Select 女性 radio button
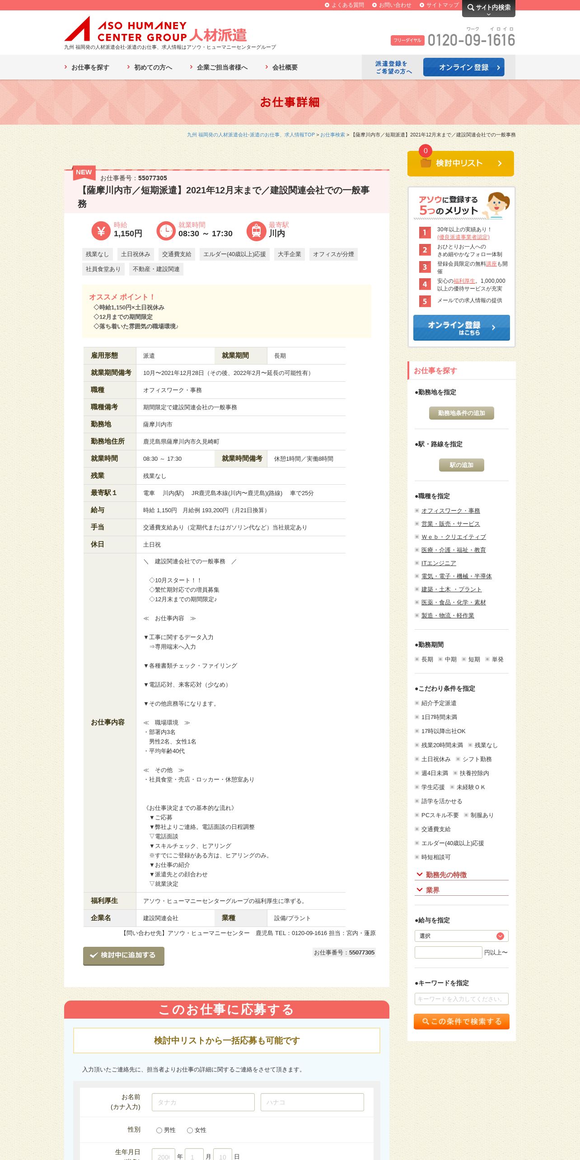 (x=190, y=1130)
